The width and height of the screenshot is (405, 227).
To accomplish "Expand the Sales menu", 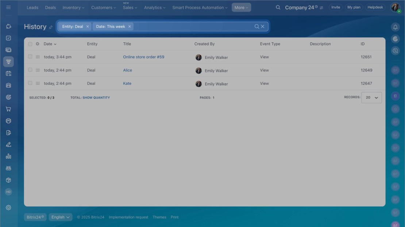I will tap(130, 8).
